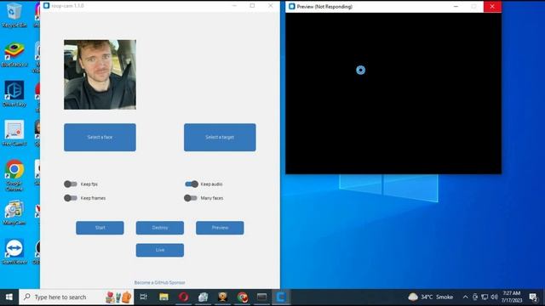The width and height of the screenshot is (545, 306).
Task: Click the Select a target button
Action: click(220, 137)
